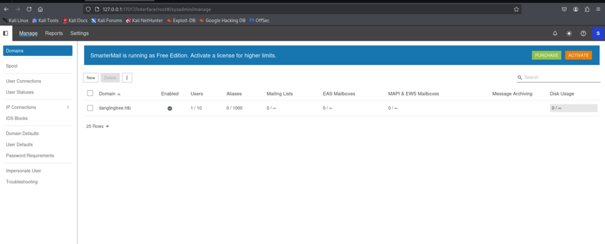Open the 25 Rows dropdown
Screen dimensions: 605x244
point(97,126)
